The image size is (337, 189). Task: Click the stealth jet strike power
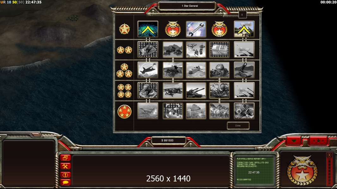point(148,70)
